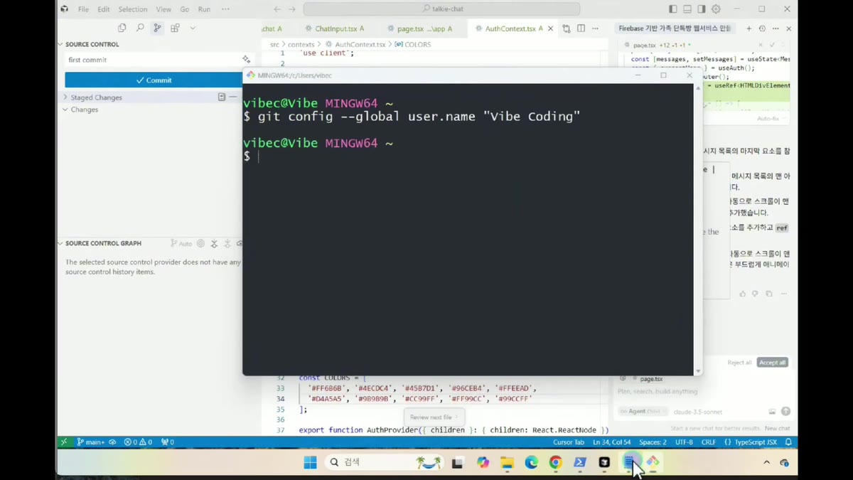
Task: Open settings gear in title bar
Action: (716, 9)
